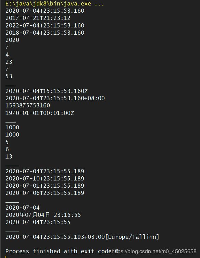Click the java.exe command path line
Screen dimensions: 200x258
(x=55, y=4)
